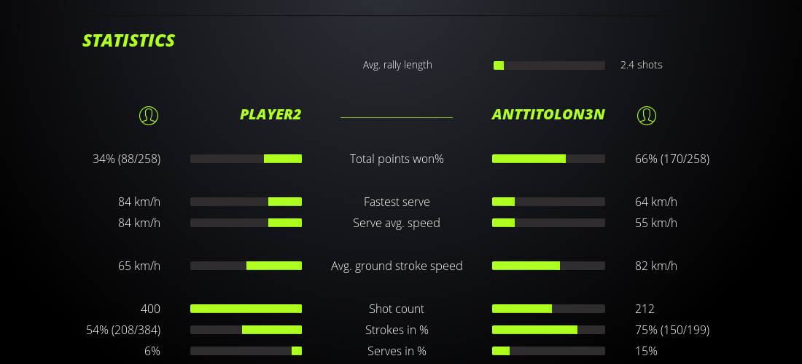The image size is (802, 364).
Task: Click PLAYER2's full Shot count bar
Action: coord(246,309)
